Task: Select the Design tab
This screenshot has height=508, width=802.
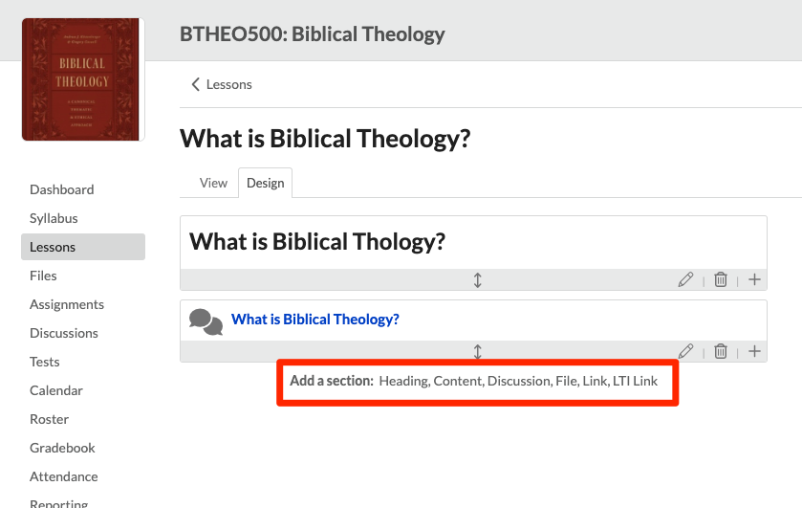Action: 265,183
